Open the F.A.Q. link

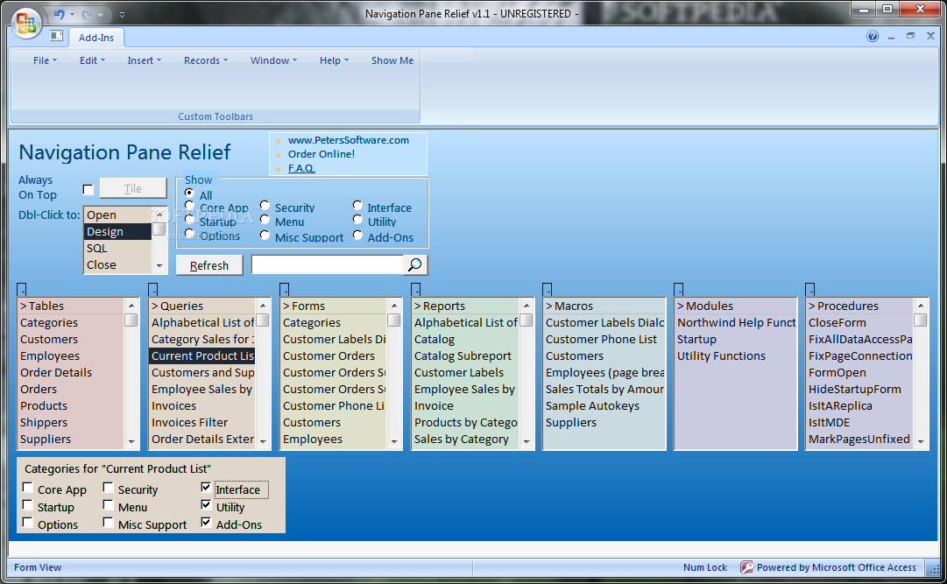pyautogui.click(x=301, y=168)
